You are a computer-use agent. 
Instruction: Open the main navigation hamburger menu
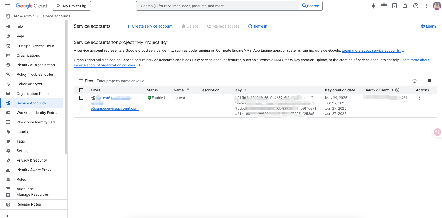tap(7, 6)
